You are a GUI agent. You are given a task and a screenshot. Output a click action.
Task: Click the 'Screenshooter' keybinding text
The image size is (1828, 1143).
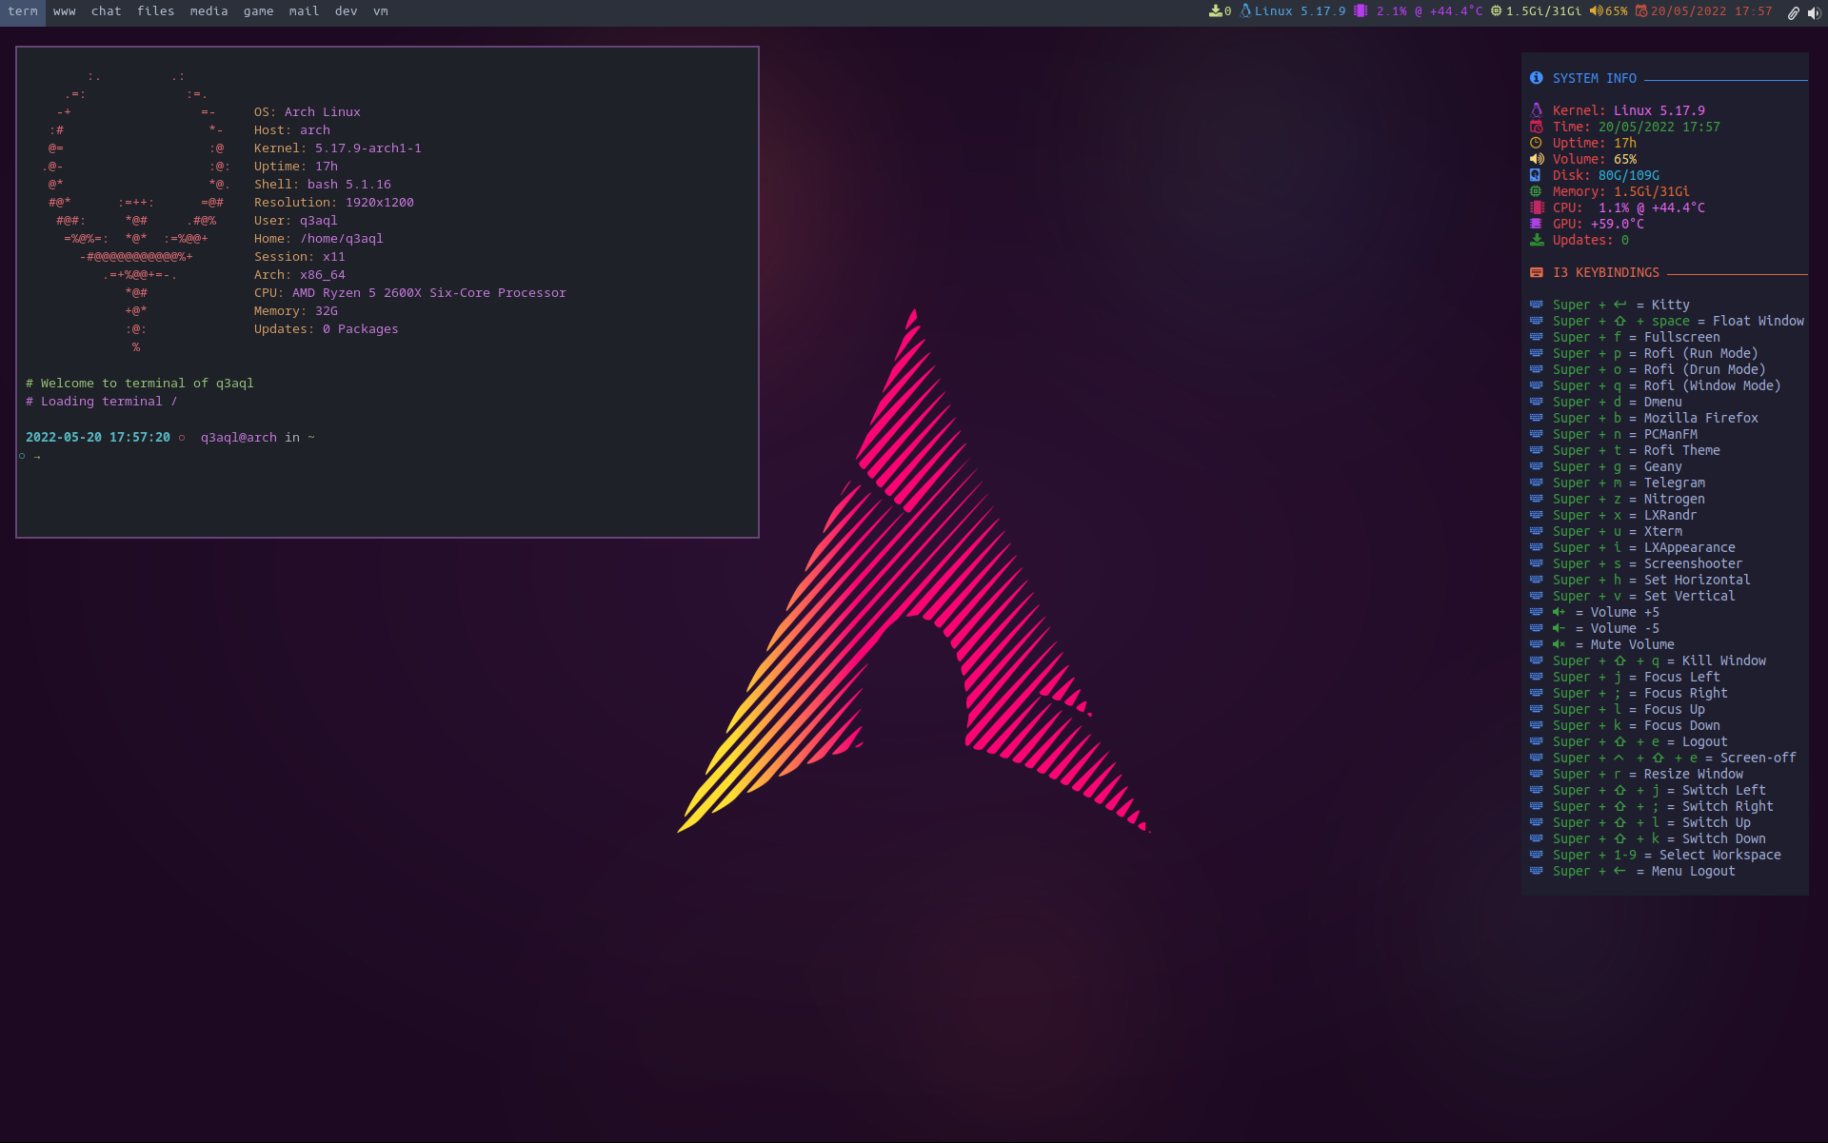coord(1693,563)
